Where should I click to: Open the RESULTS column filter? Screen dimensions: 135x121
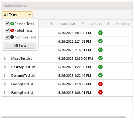[108, 24]
